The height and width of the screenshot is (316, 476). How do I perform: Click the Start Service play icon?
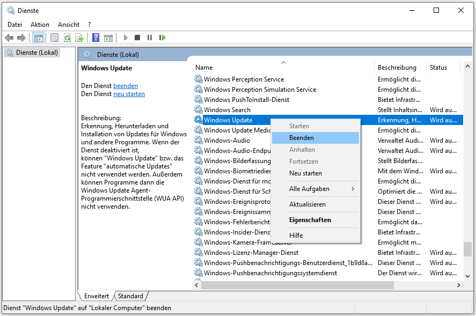pyautogui.click(x=126, y=38)
